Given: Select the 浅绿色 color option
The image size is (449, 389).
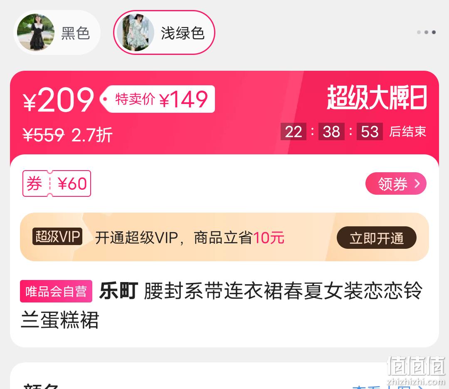Looking at the screenshot, I should 164,32.
